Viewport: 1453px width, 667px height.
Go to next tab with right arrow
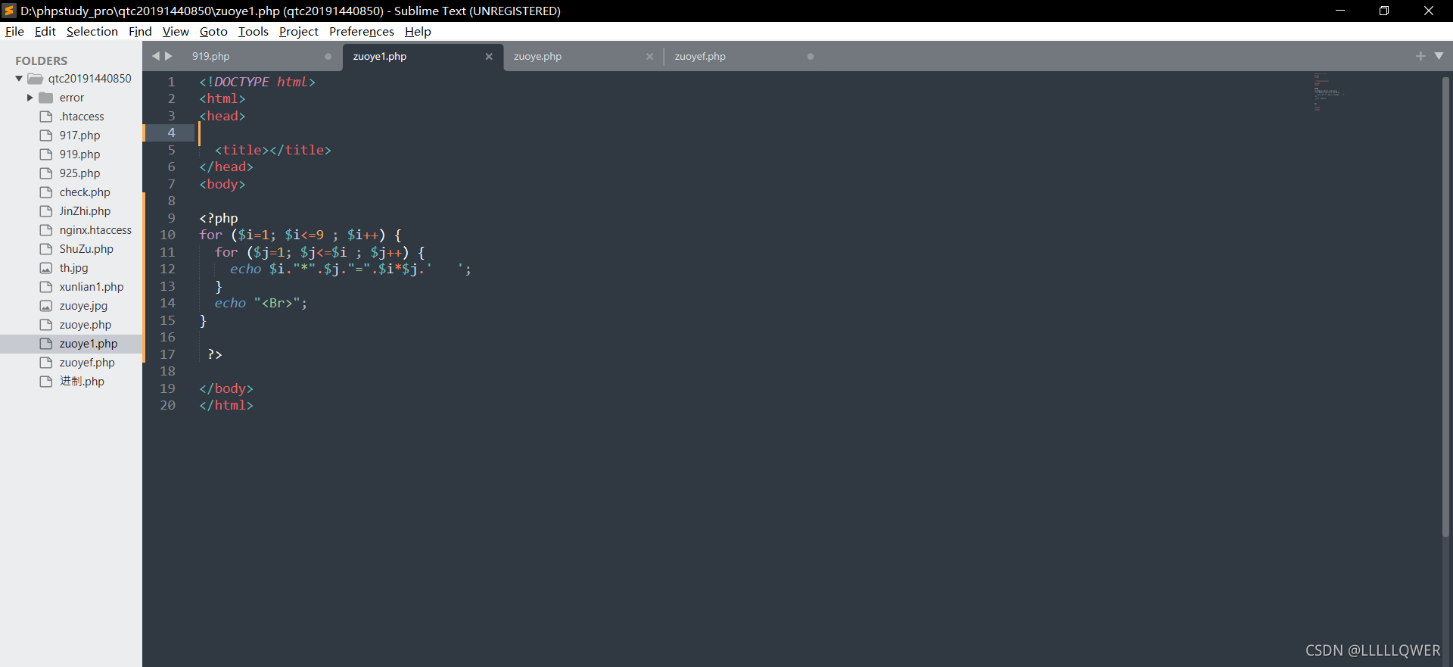tap(169, 56)
